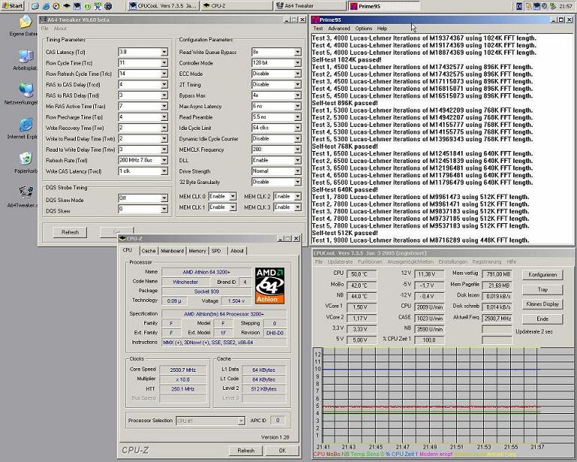Click the AMD Athlon 64 logo in CPU-Z
This screenshot has width=577, height=462.
point(270,285)
